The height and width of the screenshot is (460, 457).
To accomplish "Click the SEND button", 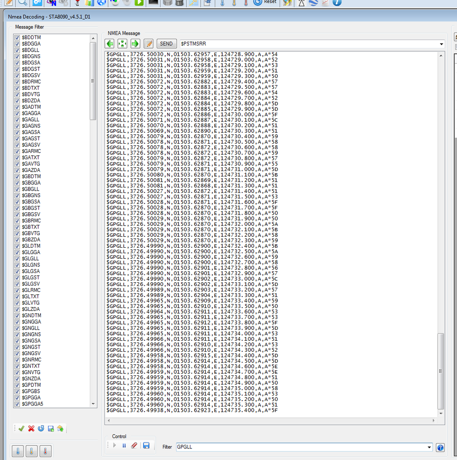I will 167,44.
